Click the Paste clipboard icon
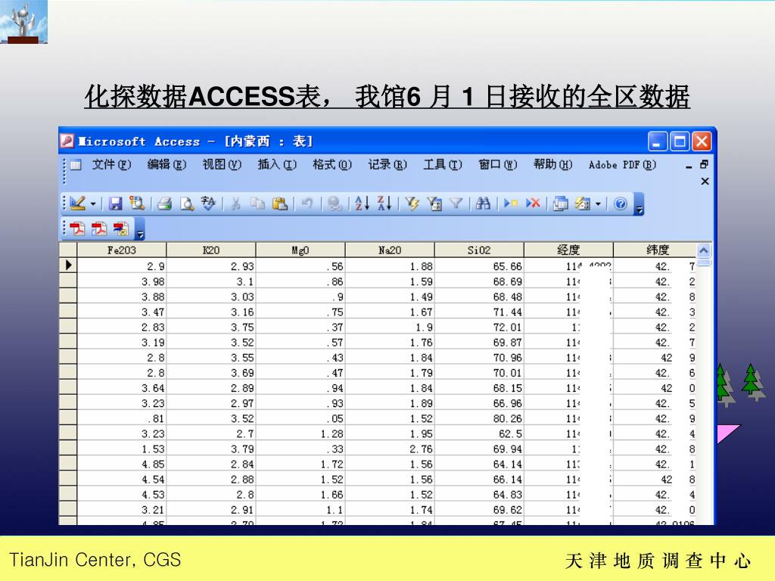Image resolution: width=775 pixels, height=581 pixels. coord(280,204)
